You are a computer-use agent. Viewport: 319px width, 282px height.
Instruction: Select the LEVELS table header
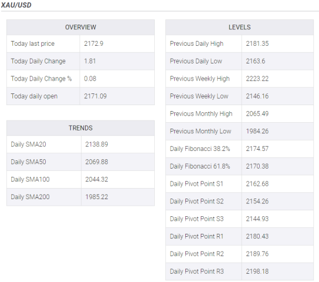(x=239, y=27)
